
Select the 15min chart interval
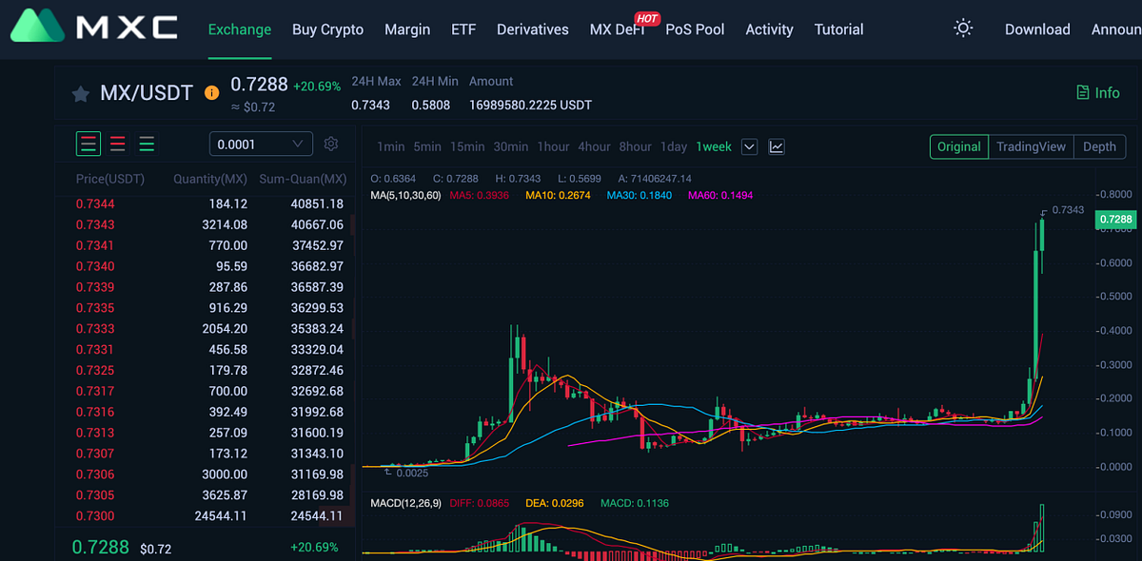pyautogui.click(x=467, y=146)
